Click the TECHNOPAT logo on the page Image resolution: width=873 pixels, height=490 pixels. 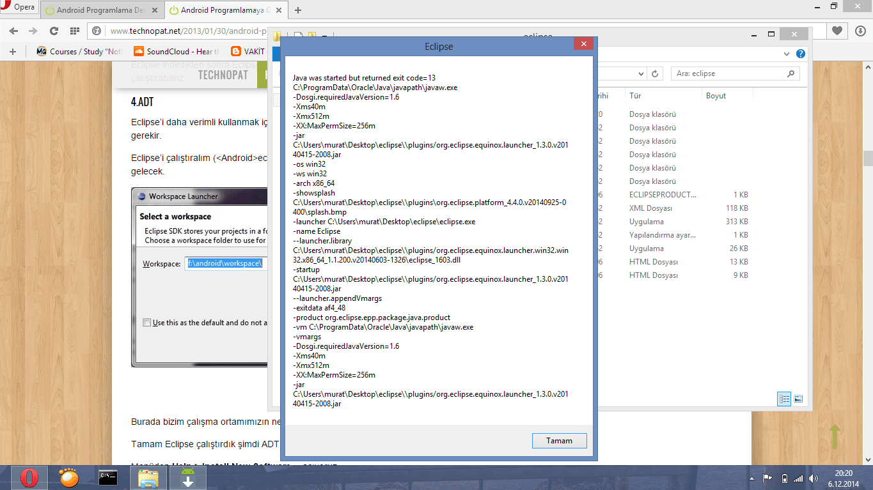pyautogui.click(x=223, y=75)
